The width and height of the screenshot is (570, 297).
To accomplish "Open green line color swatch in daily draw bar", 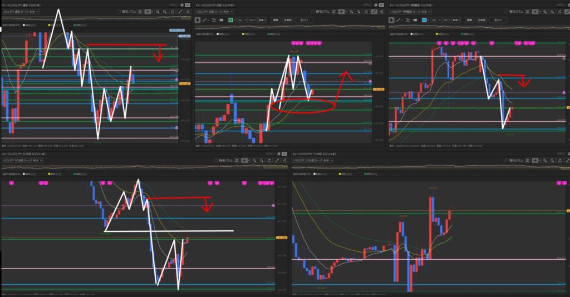I will (x=230, y=20).
